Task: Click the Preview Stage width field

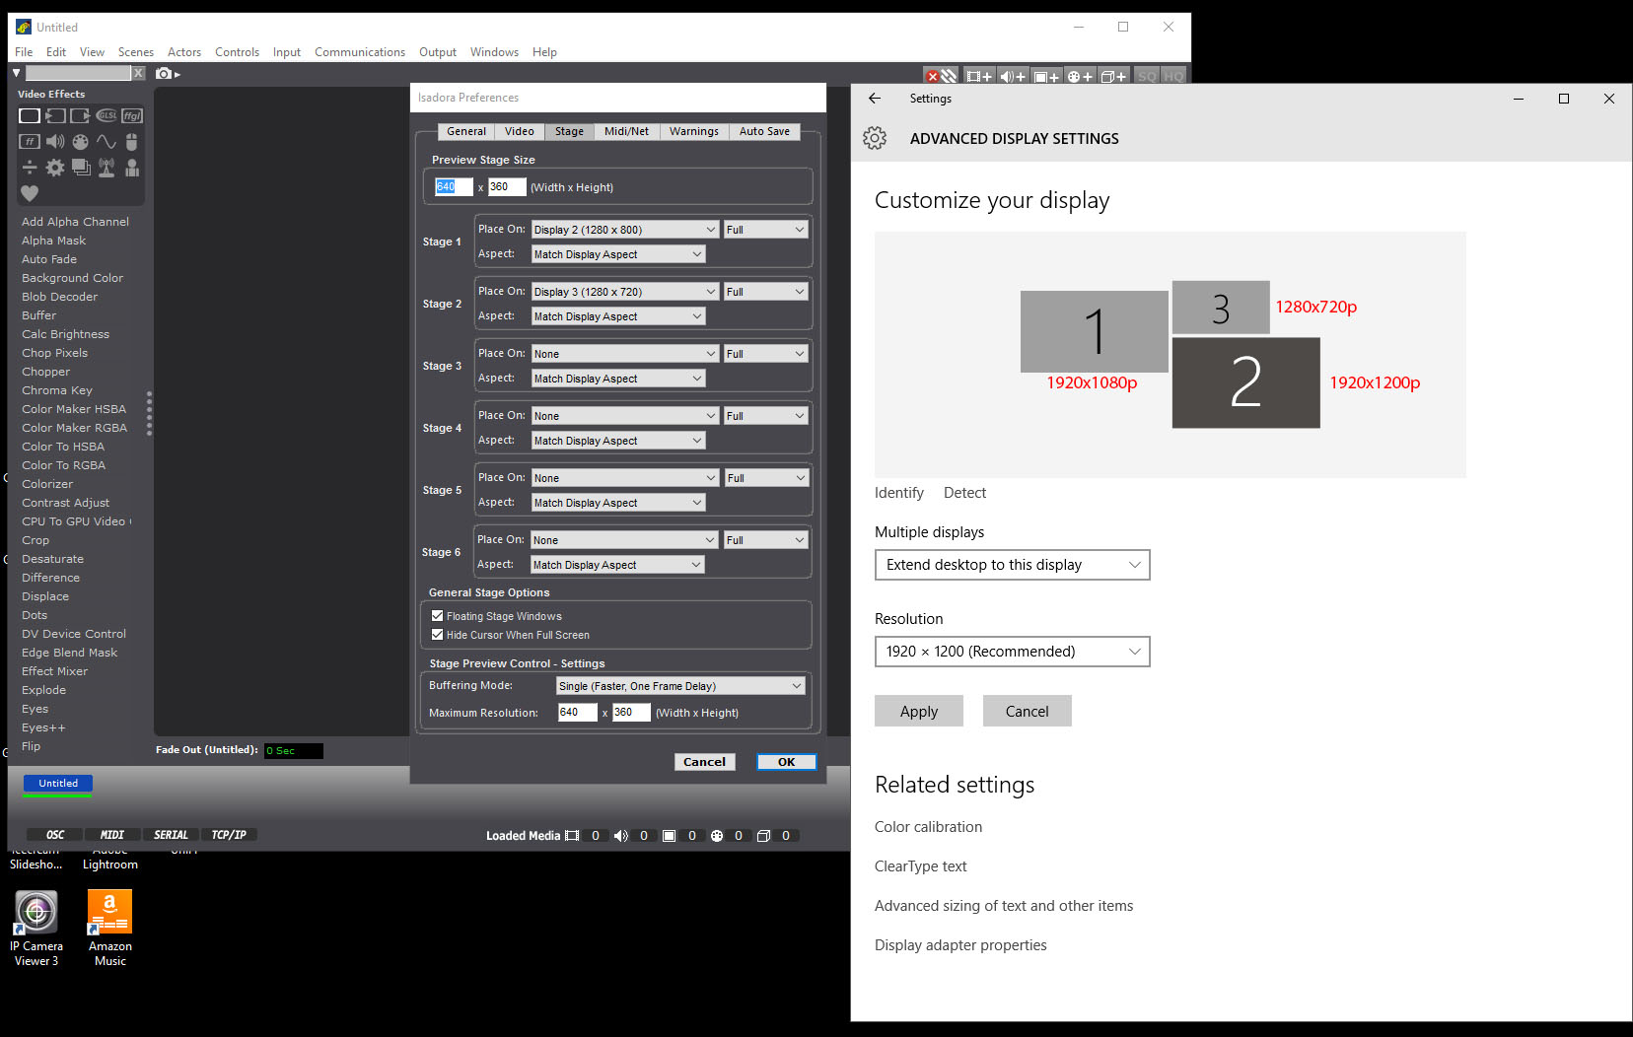Action: click(454, 186)
